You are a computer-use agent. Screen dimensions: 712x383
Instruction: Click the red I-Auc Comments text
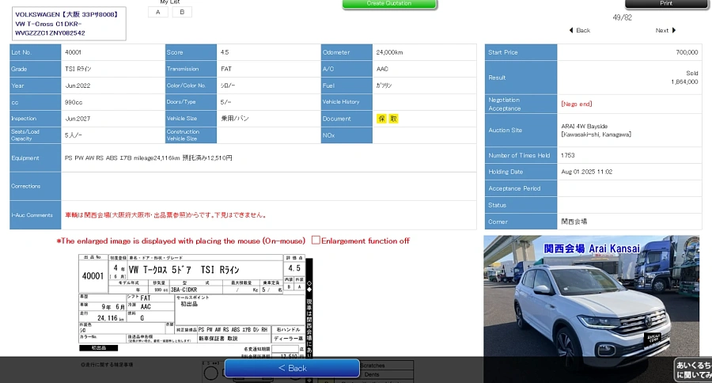(165, 214)
